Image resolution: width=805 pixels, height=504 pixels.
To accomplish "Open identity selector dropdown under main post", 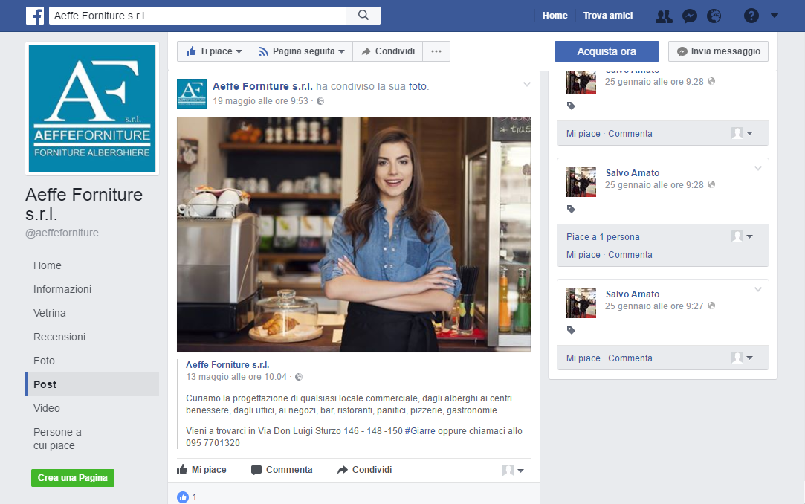I will (x=513, y=470).
